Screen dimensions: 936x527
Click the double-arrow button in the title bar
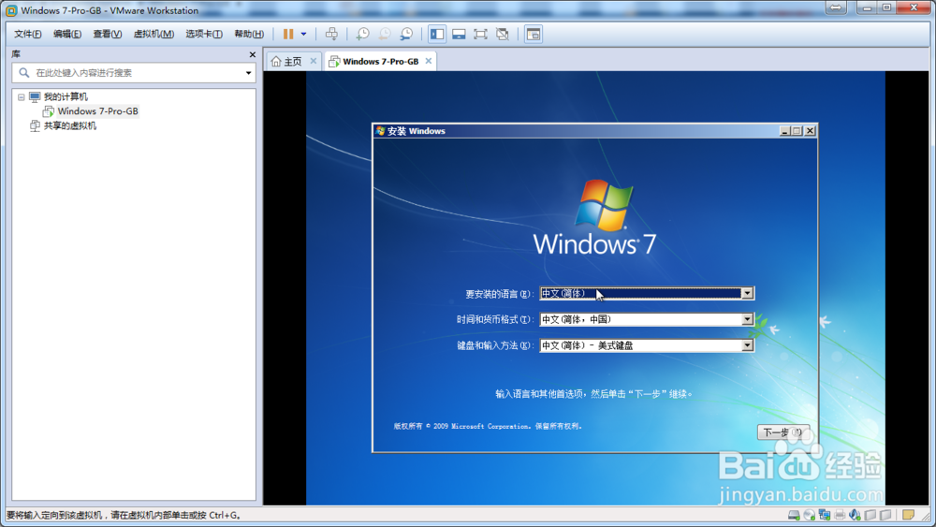[x=836, y=7]
